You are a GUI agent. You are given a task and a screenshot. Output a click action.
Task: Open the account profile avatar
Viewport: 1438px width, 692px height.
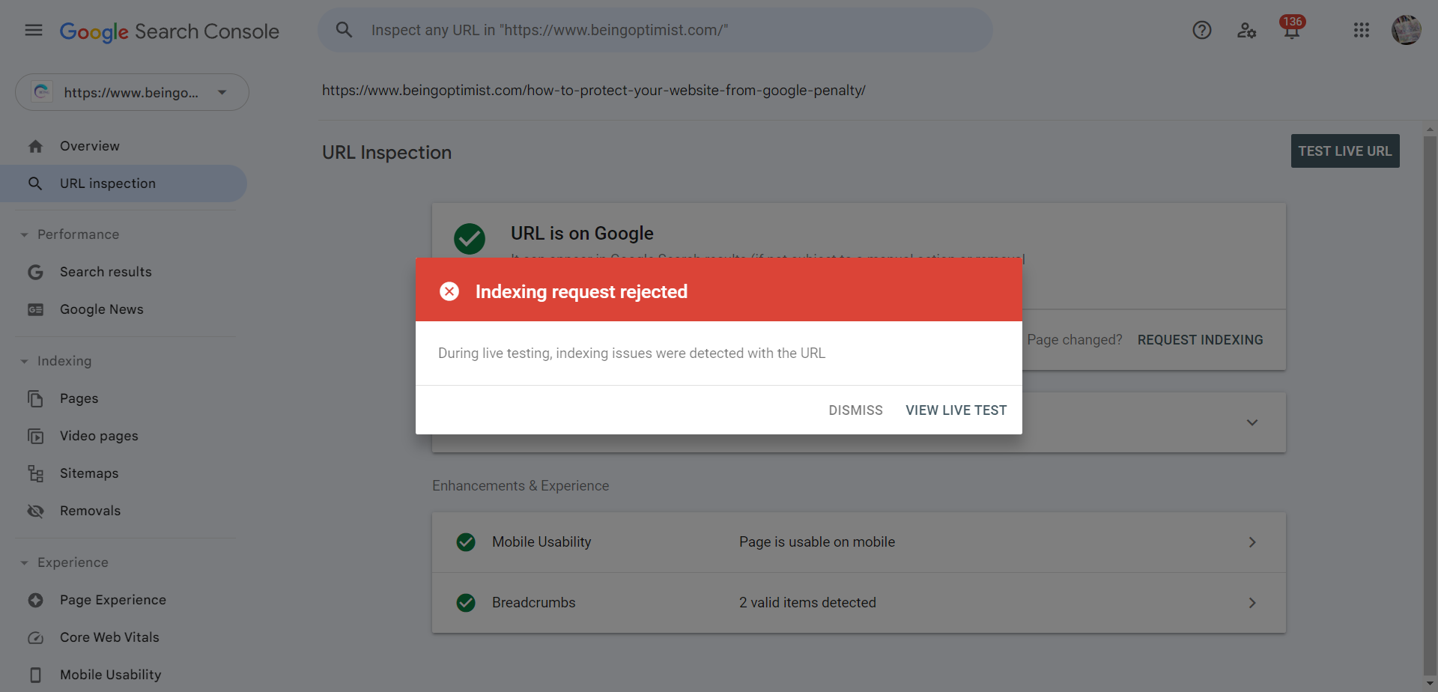point(1407,30)
